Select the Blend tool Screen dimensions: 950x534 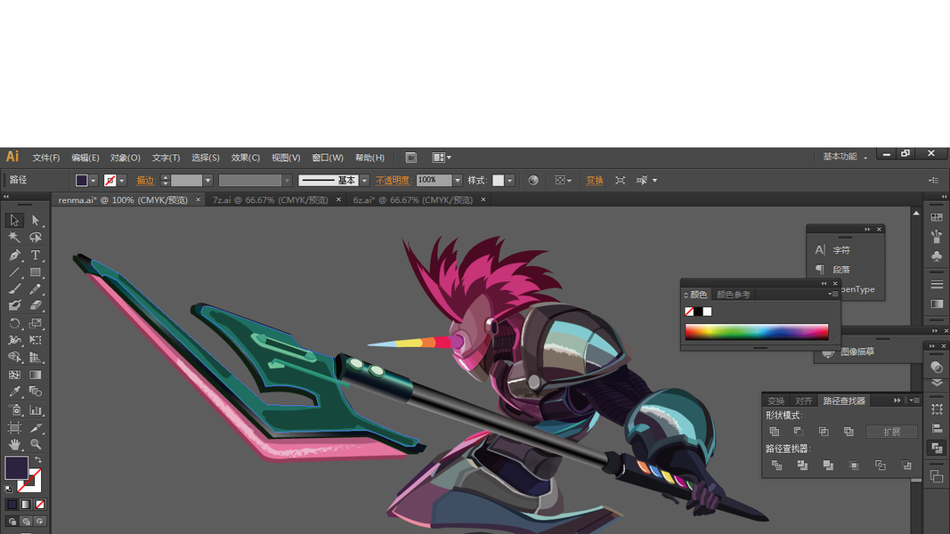click(36, 392)
